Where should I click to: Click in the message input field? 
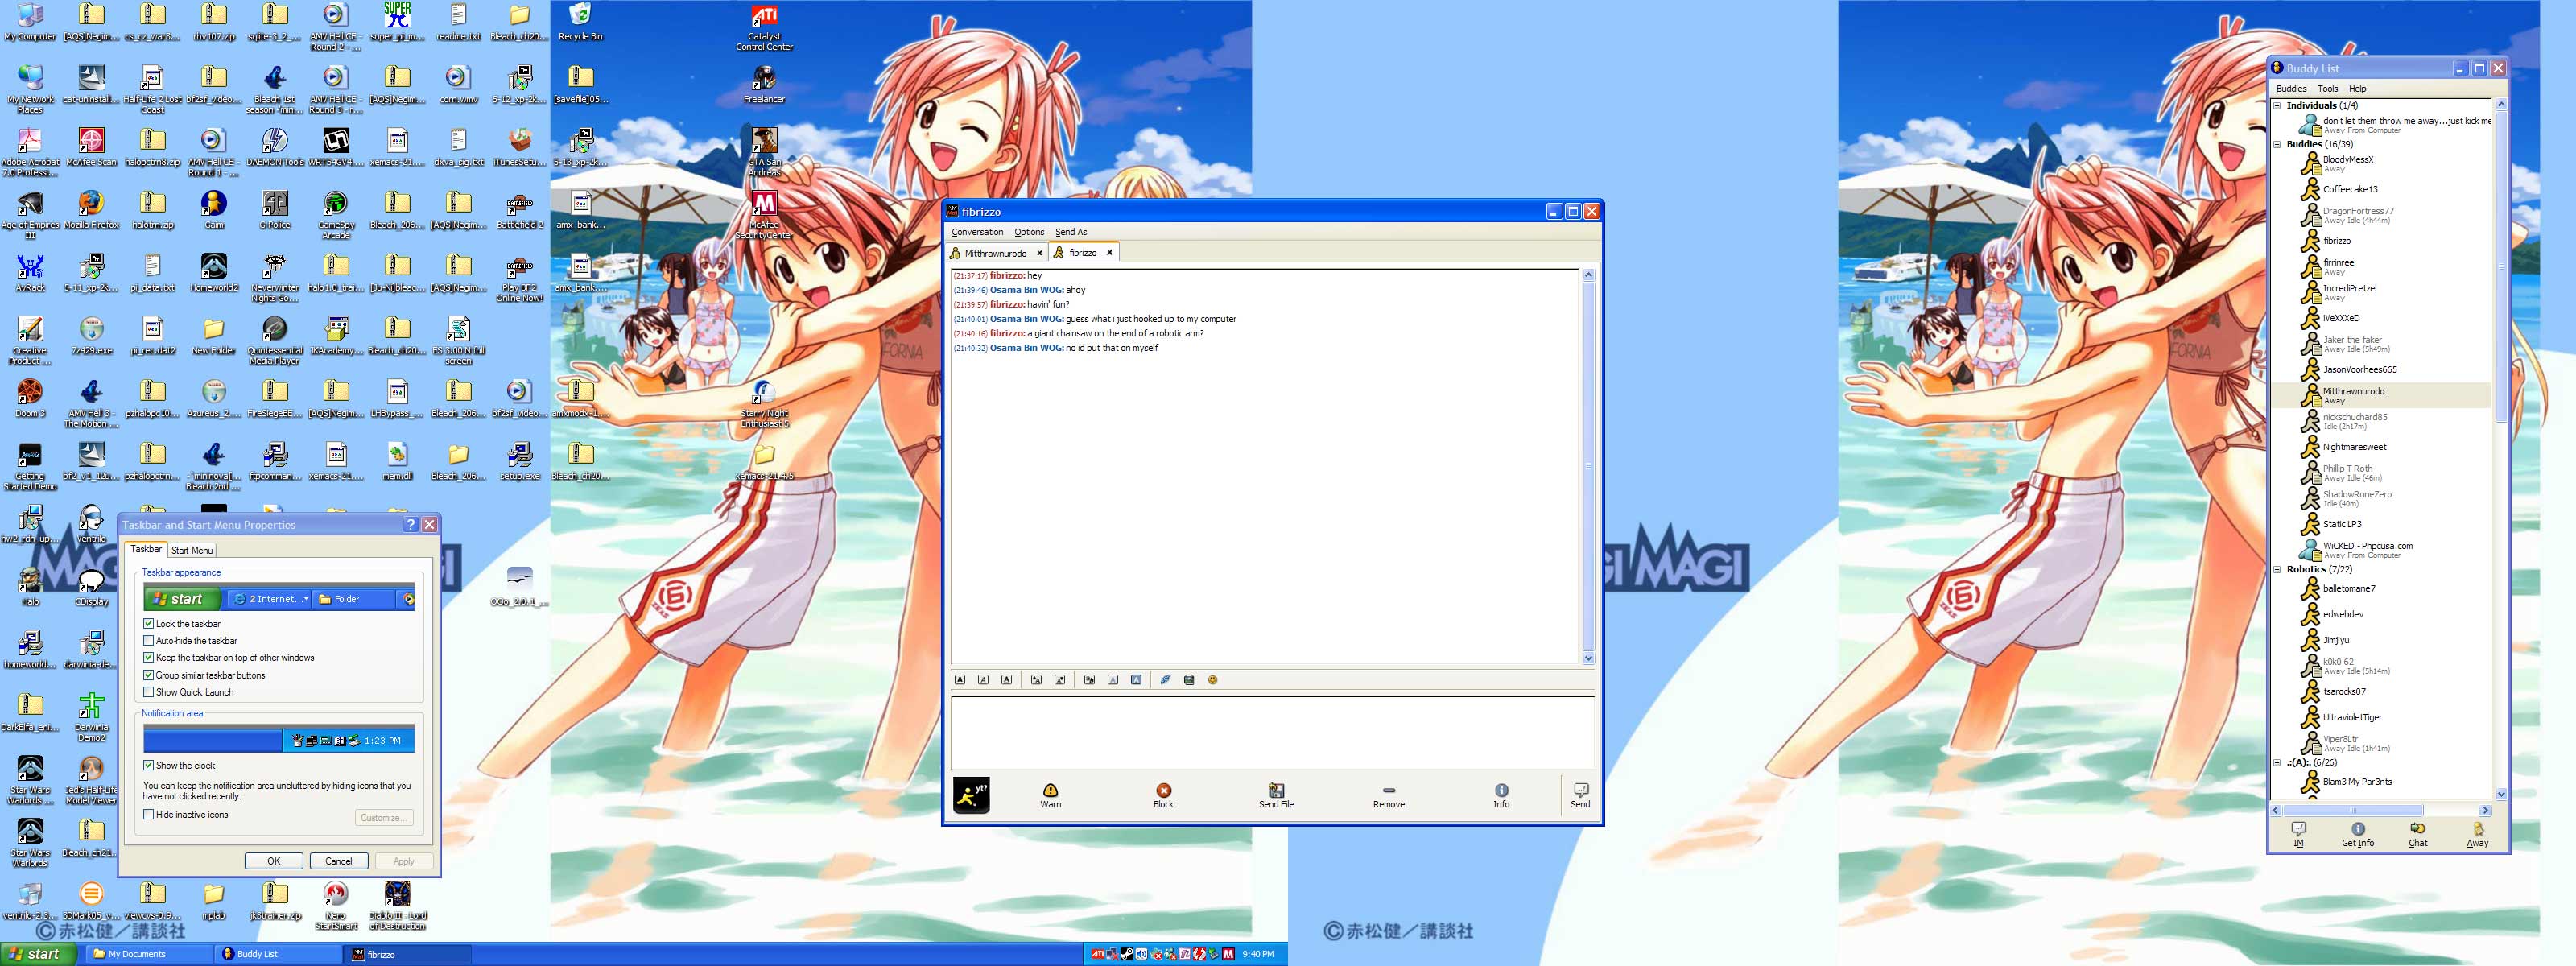click(x=1272, y=733)
